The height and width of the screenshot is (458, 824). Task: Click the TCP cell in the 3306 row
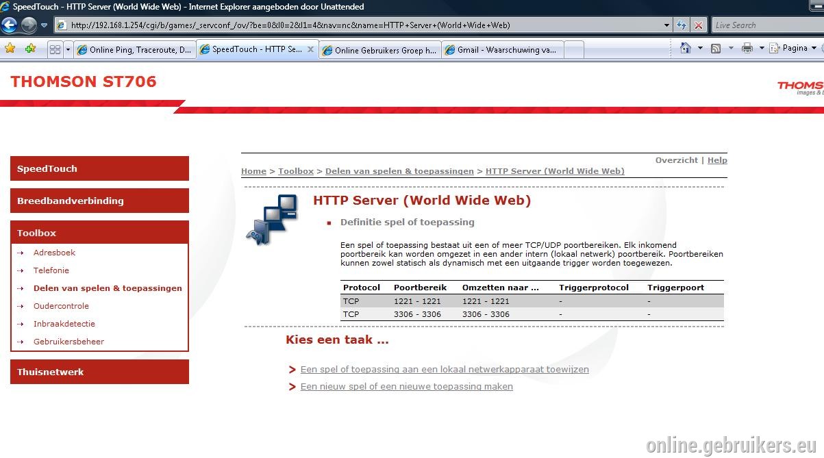[351, 314]
